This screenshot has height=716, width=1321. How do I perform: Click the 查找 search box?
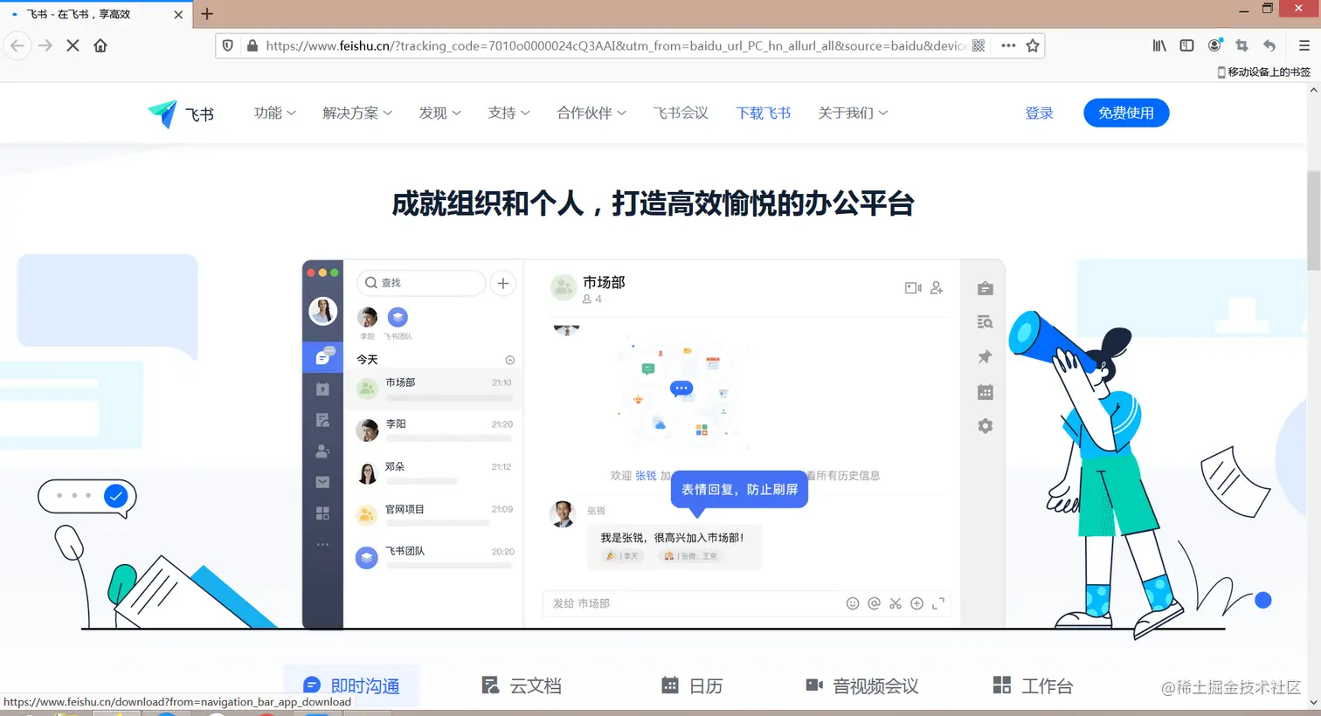click(x=421, y=283)
